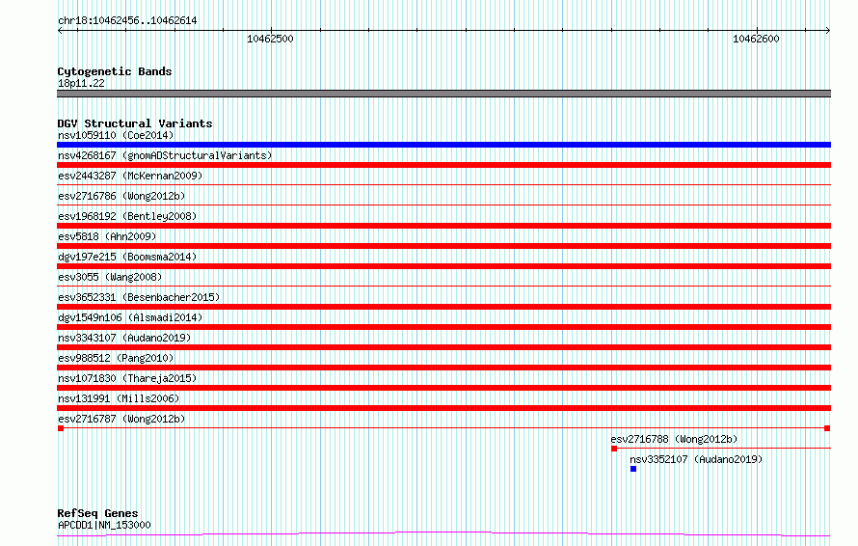The width and height of the screenshot is (858, 546).
Task: Click the right red end square of esv2716787
Action: point(827,428)
